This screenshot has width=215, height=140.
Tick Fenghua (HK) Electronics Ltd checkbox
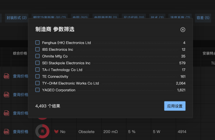tap(37, 43)
